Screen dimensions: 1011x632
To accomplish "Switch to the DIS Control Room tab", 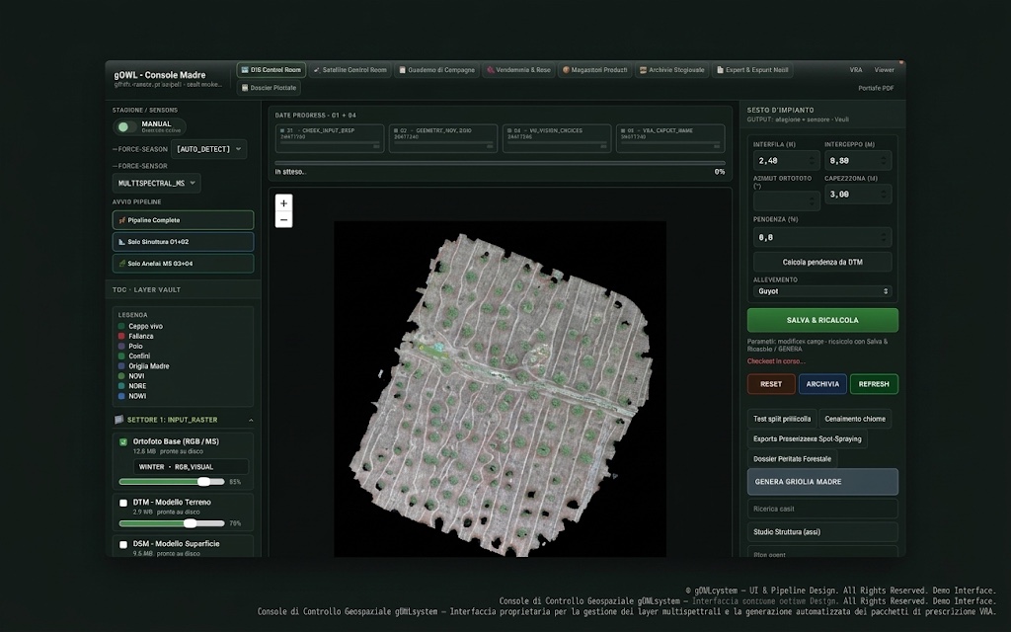I will click(x=271, y=70).
